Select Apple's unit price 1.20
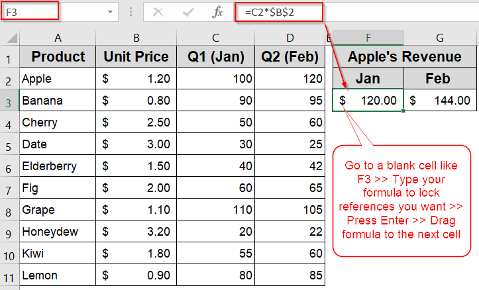The height and width of the screenshot is (290, 479). (x=136, y=78)
